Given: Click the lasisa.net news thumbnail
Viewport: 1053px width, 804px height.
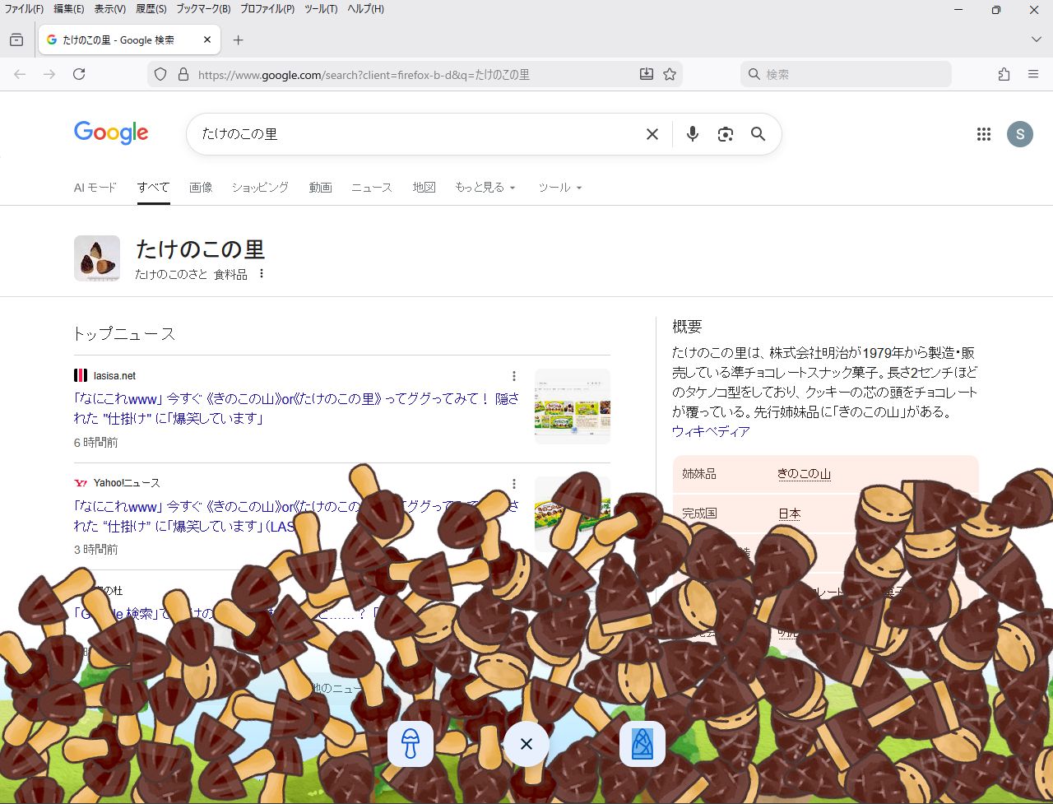Looking at the screenshot, I should coord(572,407).
